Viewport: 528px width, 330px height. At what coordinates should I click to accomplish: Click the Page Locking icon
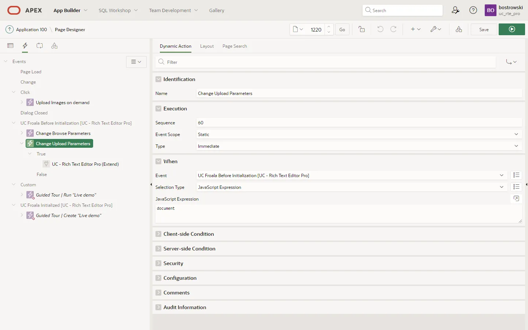click(x=362, y=29)
